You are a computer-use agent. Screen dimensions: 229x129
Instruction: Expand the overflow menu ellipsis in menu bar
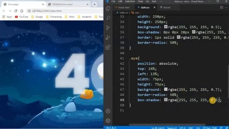click(x=161, y=1)
